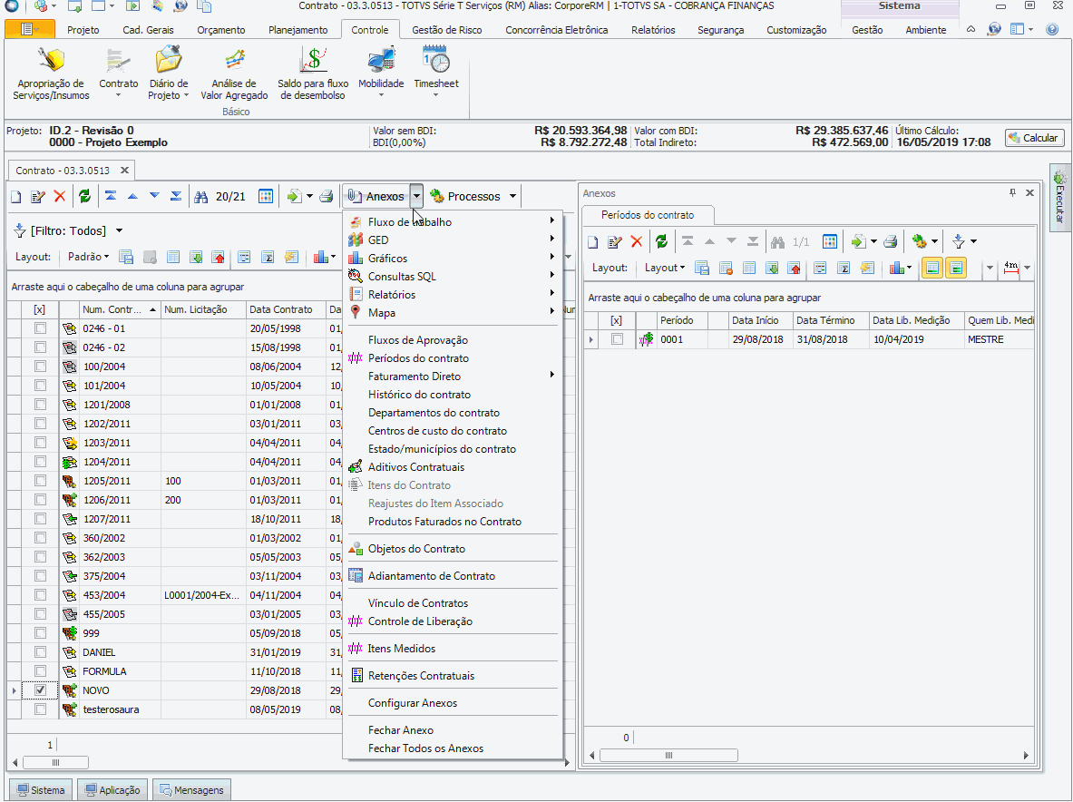Screen dimensions: 1073x802
Task: Switch to the Planejamento ribbon tab
Action: 298,30
